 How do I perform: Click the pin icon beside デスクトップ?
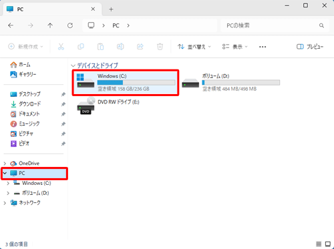tap(63, 94)
